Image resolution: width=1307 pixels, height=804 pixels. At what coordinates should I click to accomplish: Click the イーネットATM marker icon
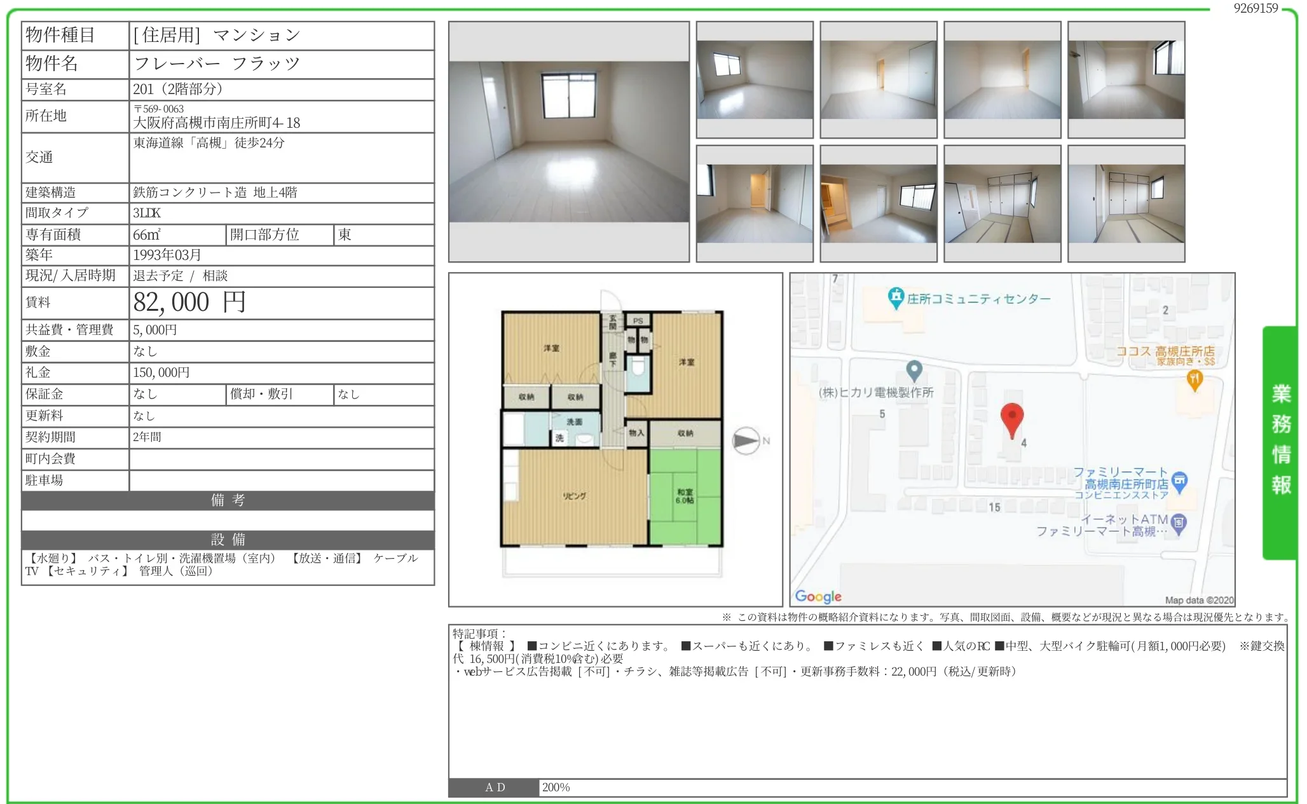(1178, 523)
